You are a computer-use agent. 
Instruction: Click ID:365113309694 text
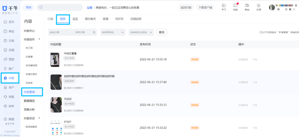click(74, 111)
